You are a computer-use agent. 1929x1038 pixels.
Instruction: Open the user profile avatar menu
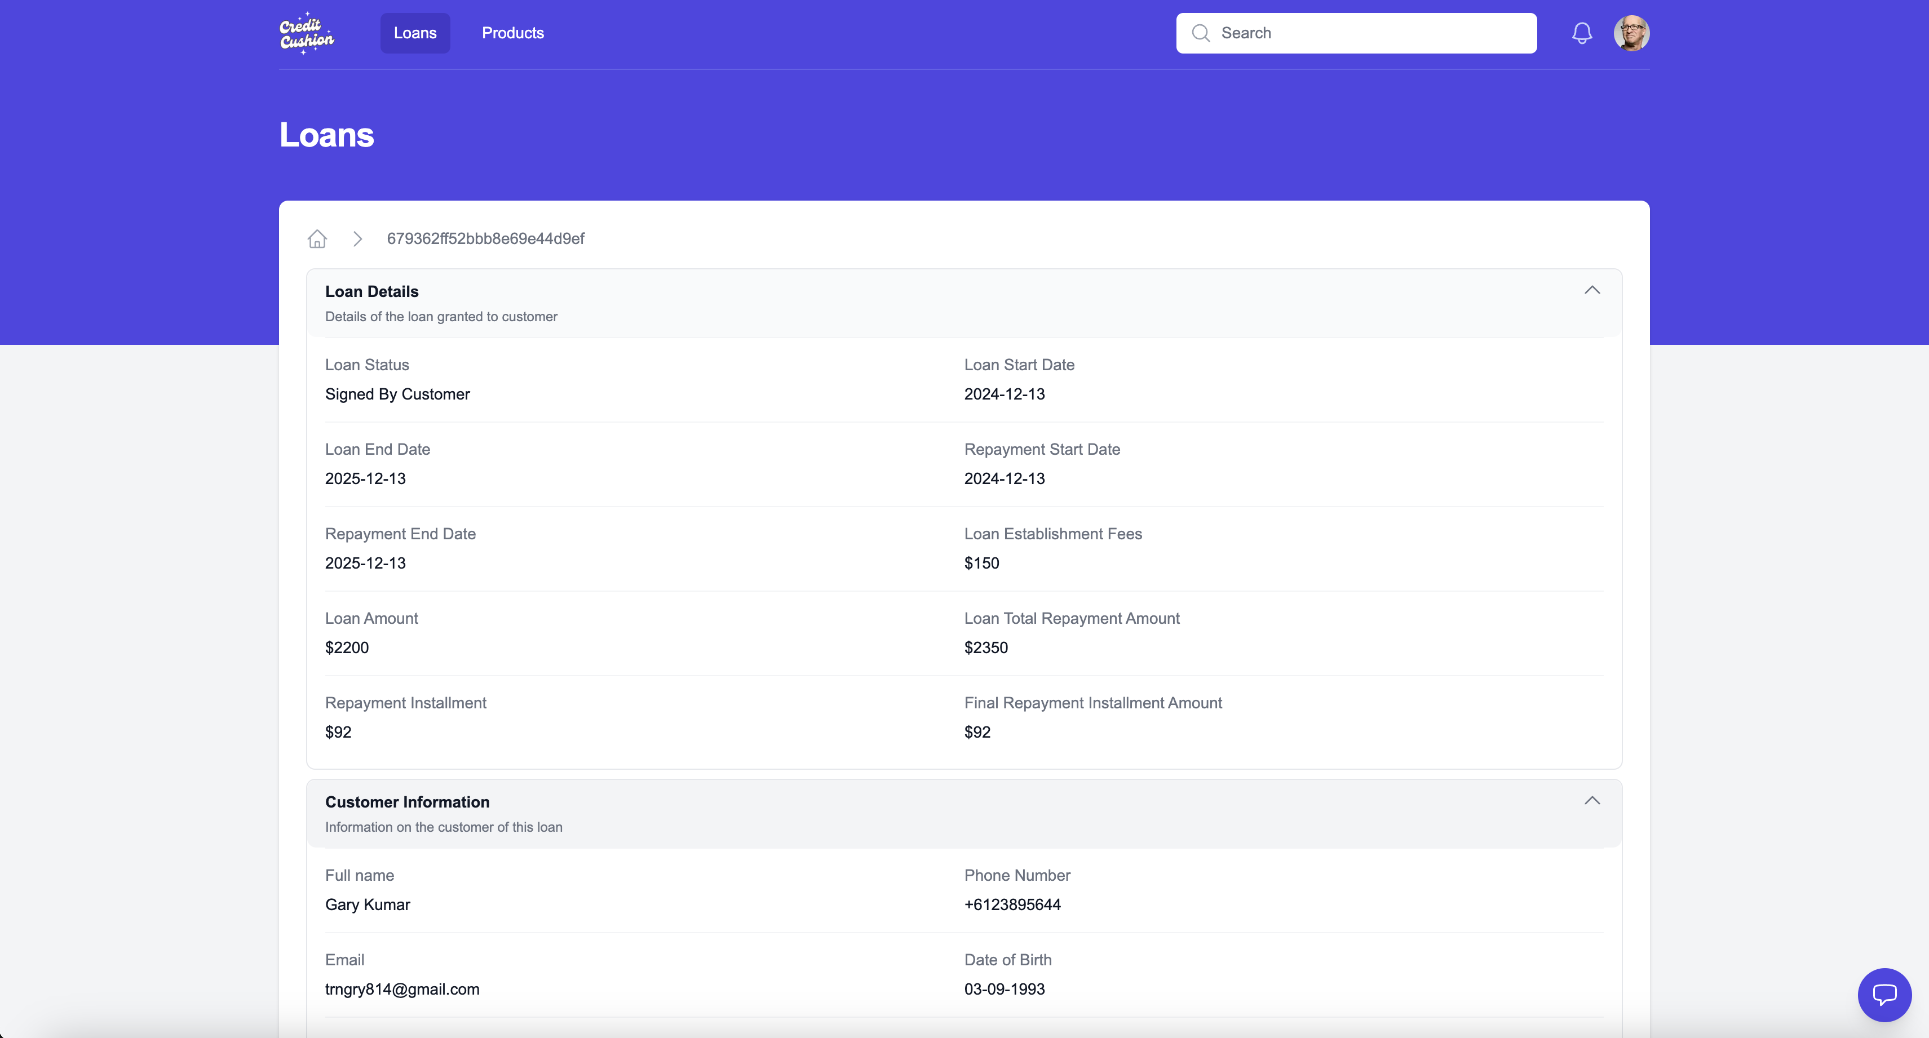[x=1631, y=33]
